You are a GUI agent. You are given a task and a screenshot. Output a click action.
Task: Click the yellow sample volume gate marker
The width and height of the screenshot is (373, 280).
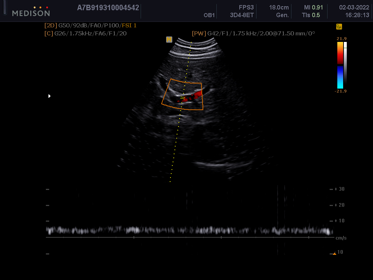click(x=182, y=97)
